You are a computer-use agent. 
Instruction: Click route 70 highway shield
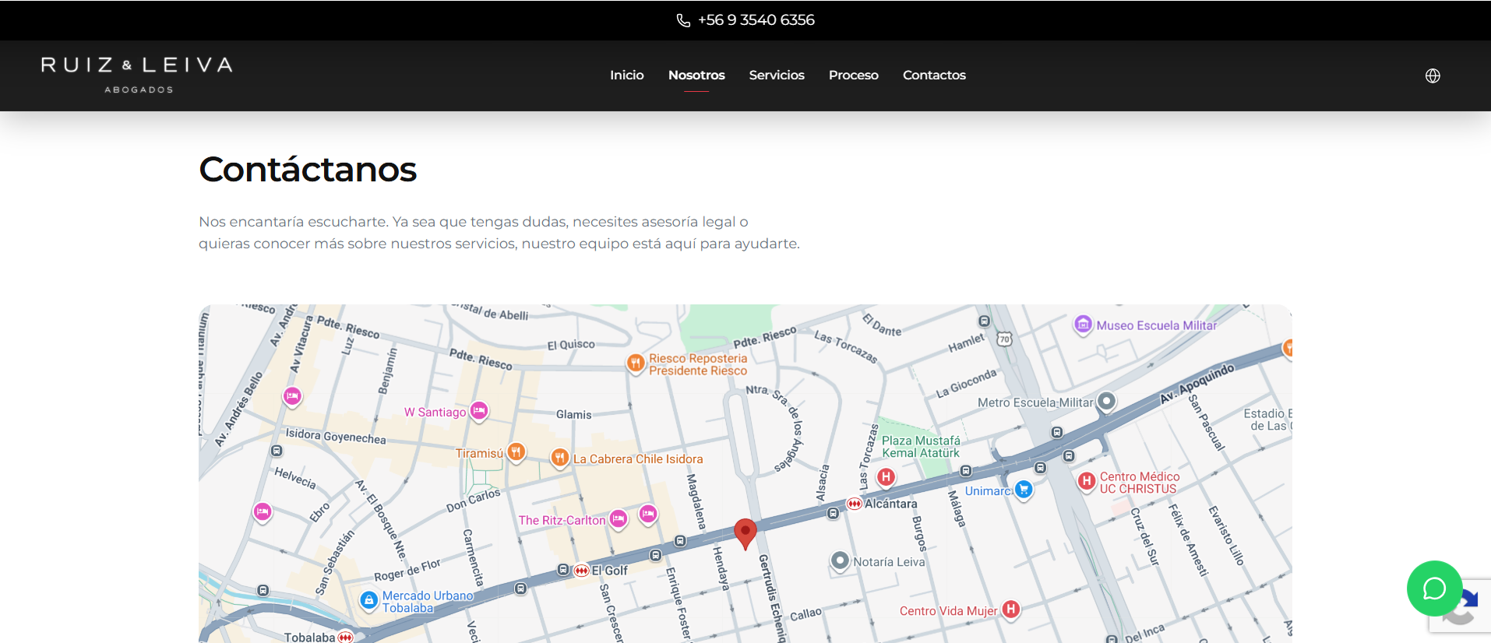(1005, 339)
